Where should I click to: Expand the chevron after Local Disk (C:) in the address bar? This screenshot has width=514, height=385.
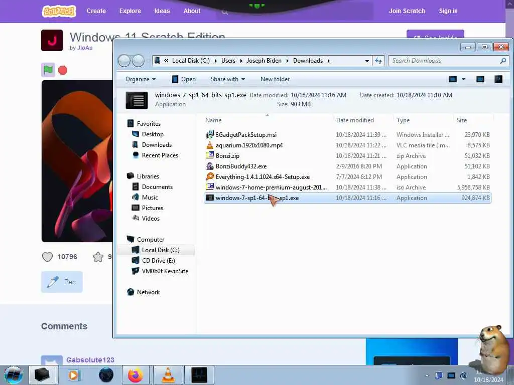216,61
